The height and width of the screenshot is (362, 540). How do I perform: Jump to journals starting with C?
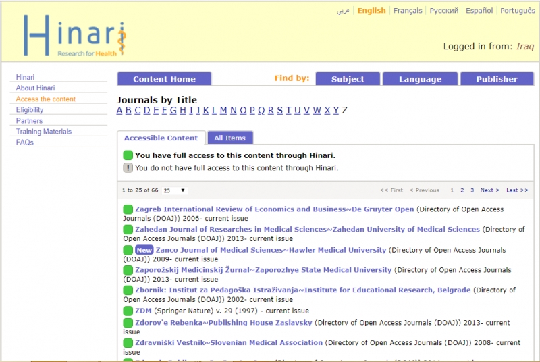(138, 111)
